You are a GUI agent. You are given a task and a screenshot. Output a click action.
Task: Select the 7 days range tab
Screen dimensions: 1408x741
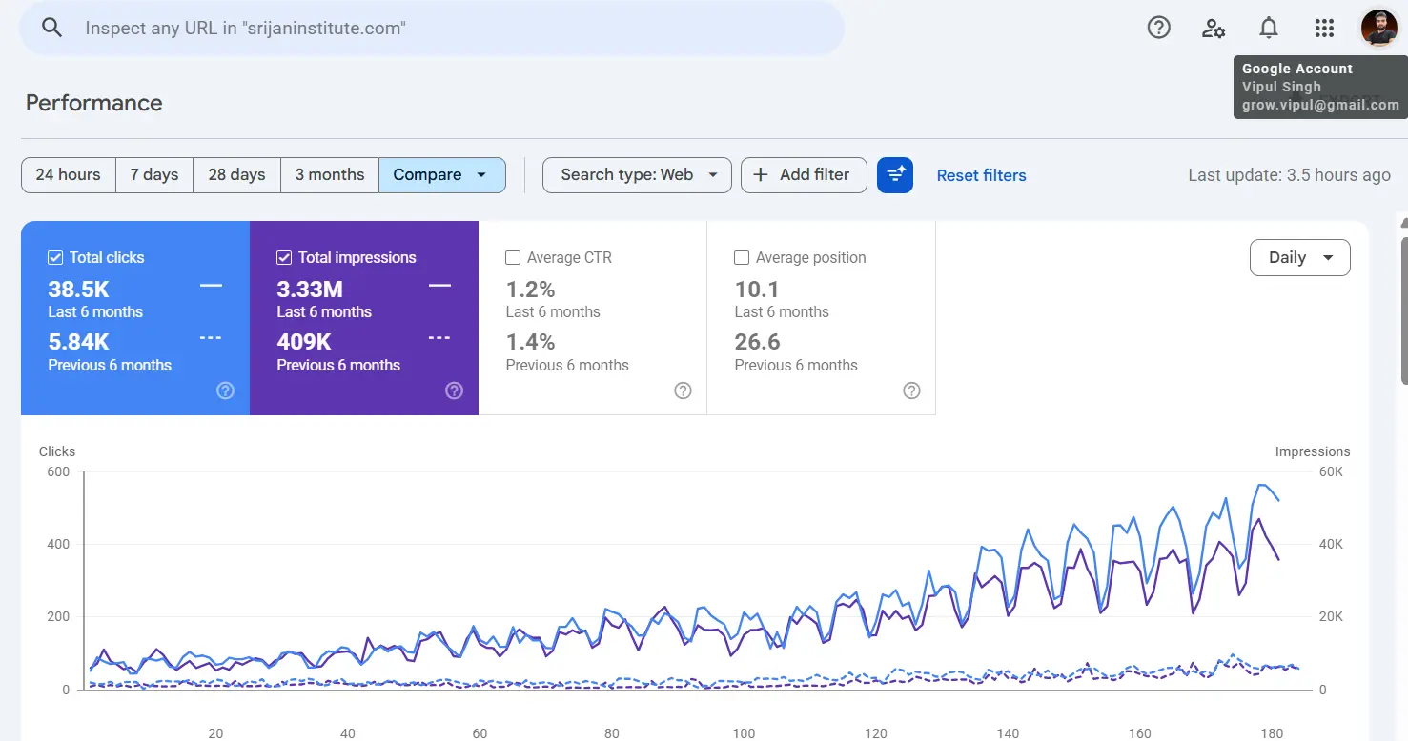[154, 175]
